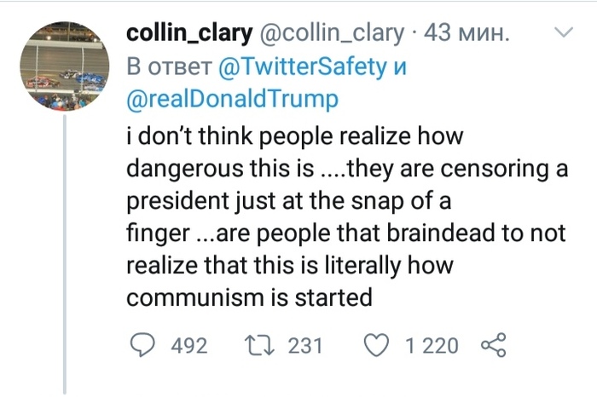Open @TwitterSafety mention link
Image resolution: width=597 pixels, height=397 pixels.
click(303, 66)
